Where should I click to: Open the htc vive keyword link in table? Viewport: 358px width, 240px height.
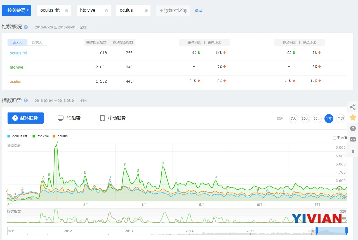pos(17,67)
